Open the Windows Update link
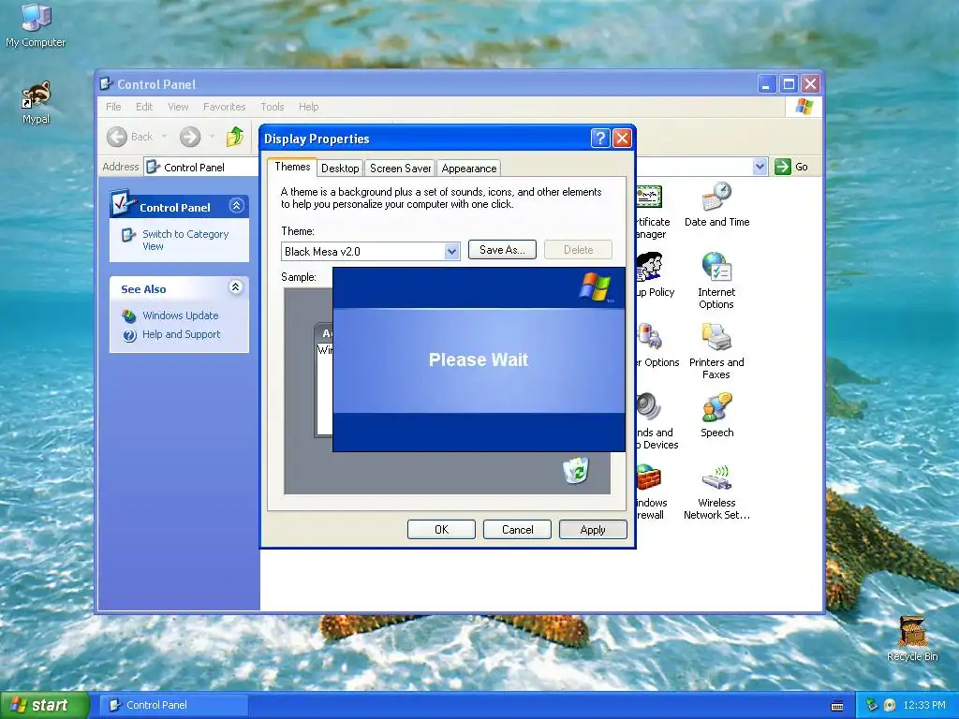Viewport: 959px width, 719px height. click(x=181, y=315)
